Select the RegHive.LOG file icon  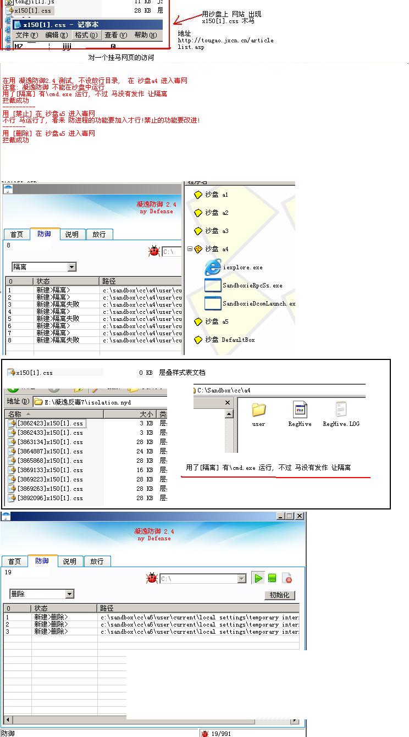pyautogui.click(x=341, y=409)
